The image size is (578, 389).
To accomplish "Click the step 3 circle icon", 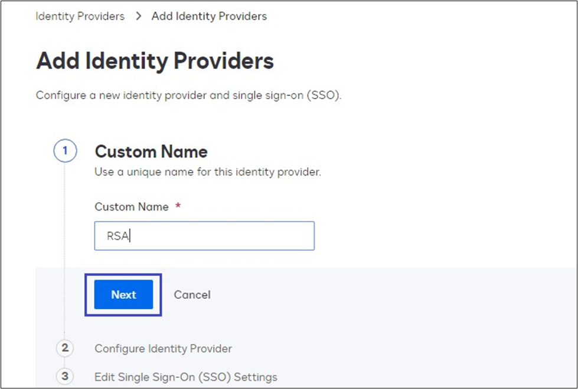I will click(65, 376).
